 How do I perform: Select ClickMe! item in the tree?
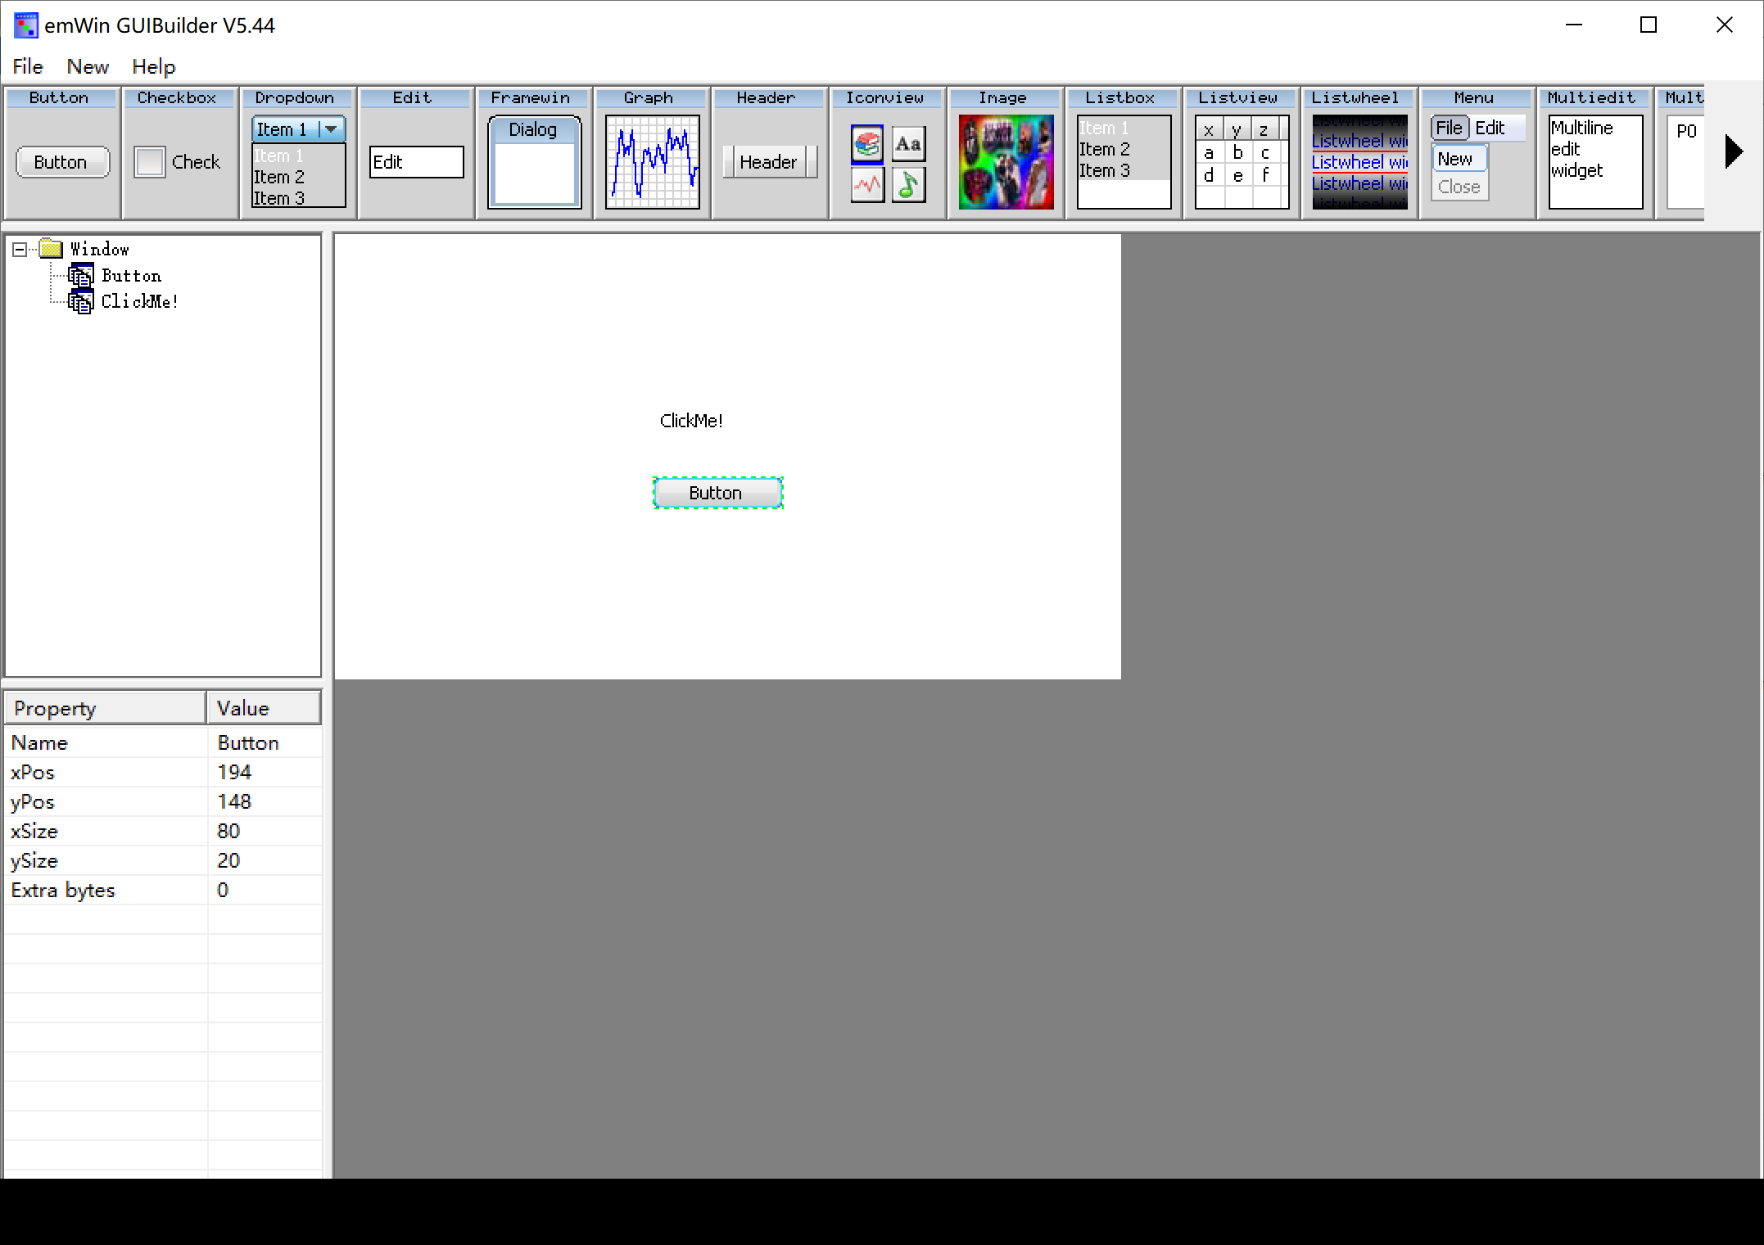[139, 302]
